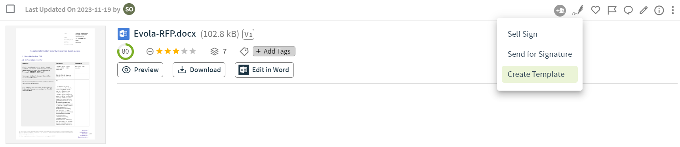
Task: Set rating to the first star
Action: point(159,51)
